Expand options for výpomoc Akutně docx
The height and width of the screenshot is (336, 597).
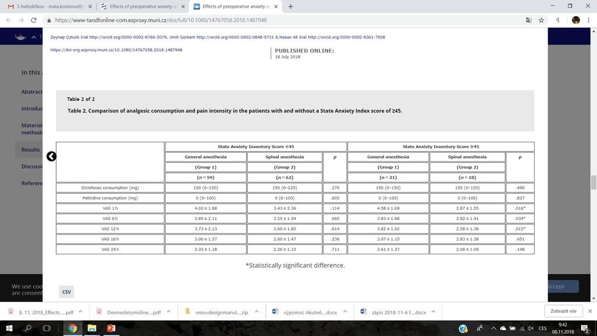(x=345, y=311)
